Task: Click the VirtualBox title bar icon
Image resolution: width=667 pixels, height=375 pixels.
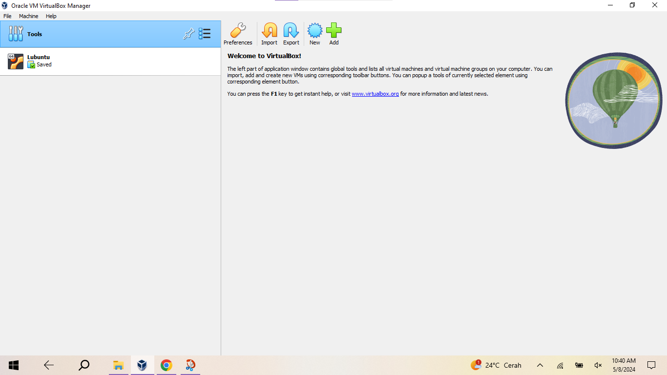Action: (5, 5)
